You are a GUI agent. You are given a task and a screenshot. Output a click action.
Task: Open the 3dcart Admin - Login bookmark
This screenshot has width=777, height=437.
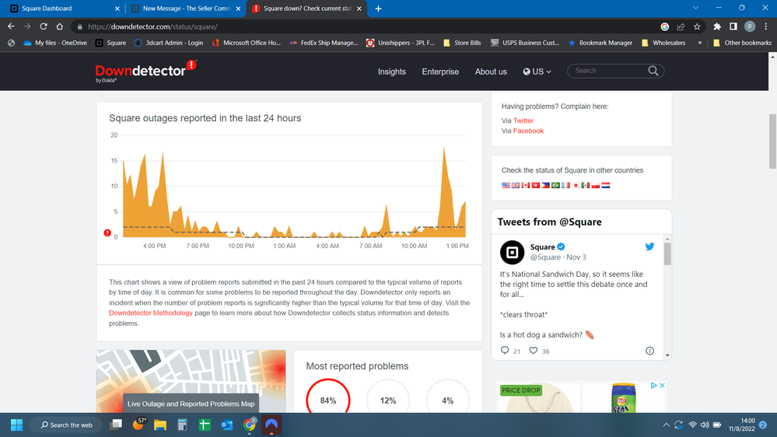point(169,43)
